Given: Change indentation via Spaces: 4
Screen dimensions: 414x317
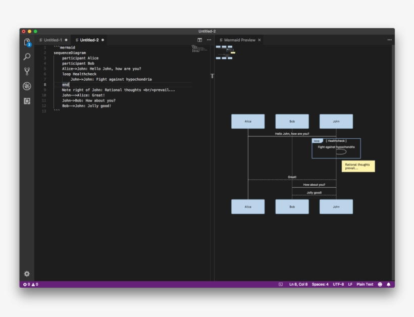Looking at the screenshot, I should pyautogui.click(x=320, y=284).
